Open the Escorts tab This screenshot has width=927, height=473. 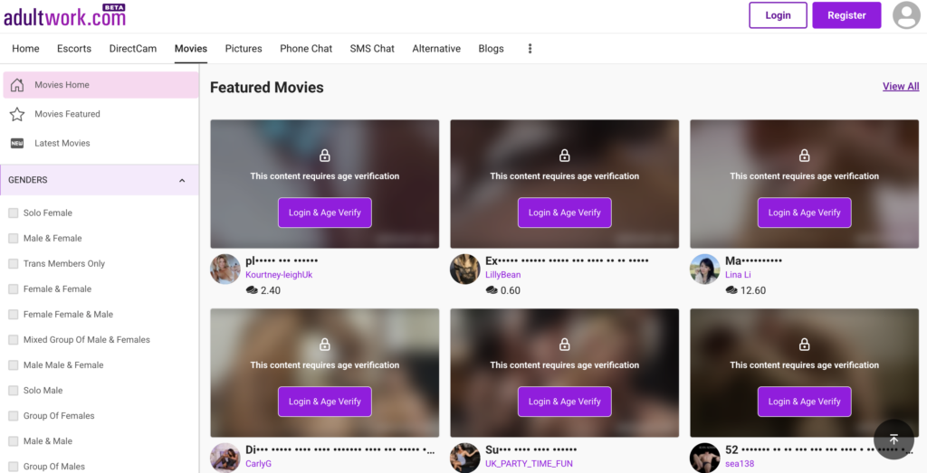[x=74, y=49]
